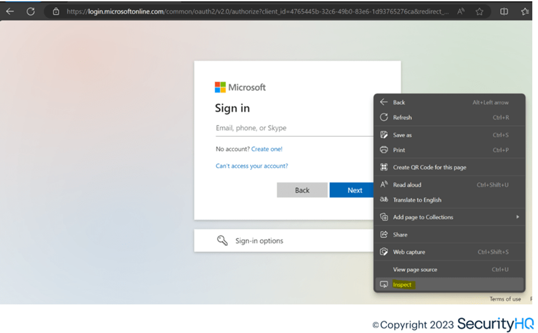Click the Collections icon in context menu
Viewport: 538px width, 333px height.
tap(384, 217)
